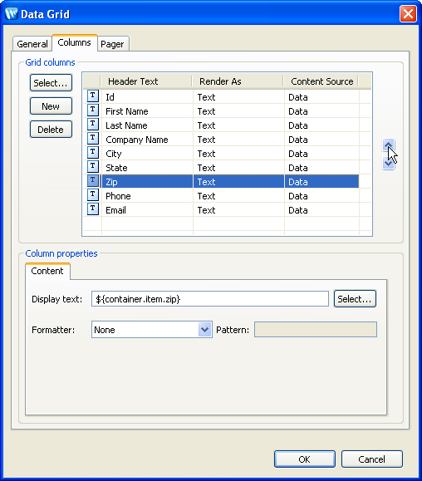This screenshot has height=481, width=422.
Task: Select the Content tab in Column properties
Action: (x=47, y=271)
